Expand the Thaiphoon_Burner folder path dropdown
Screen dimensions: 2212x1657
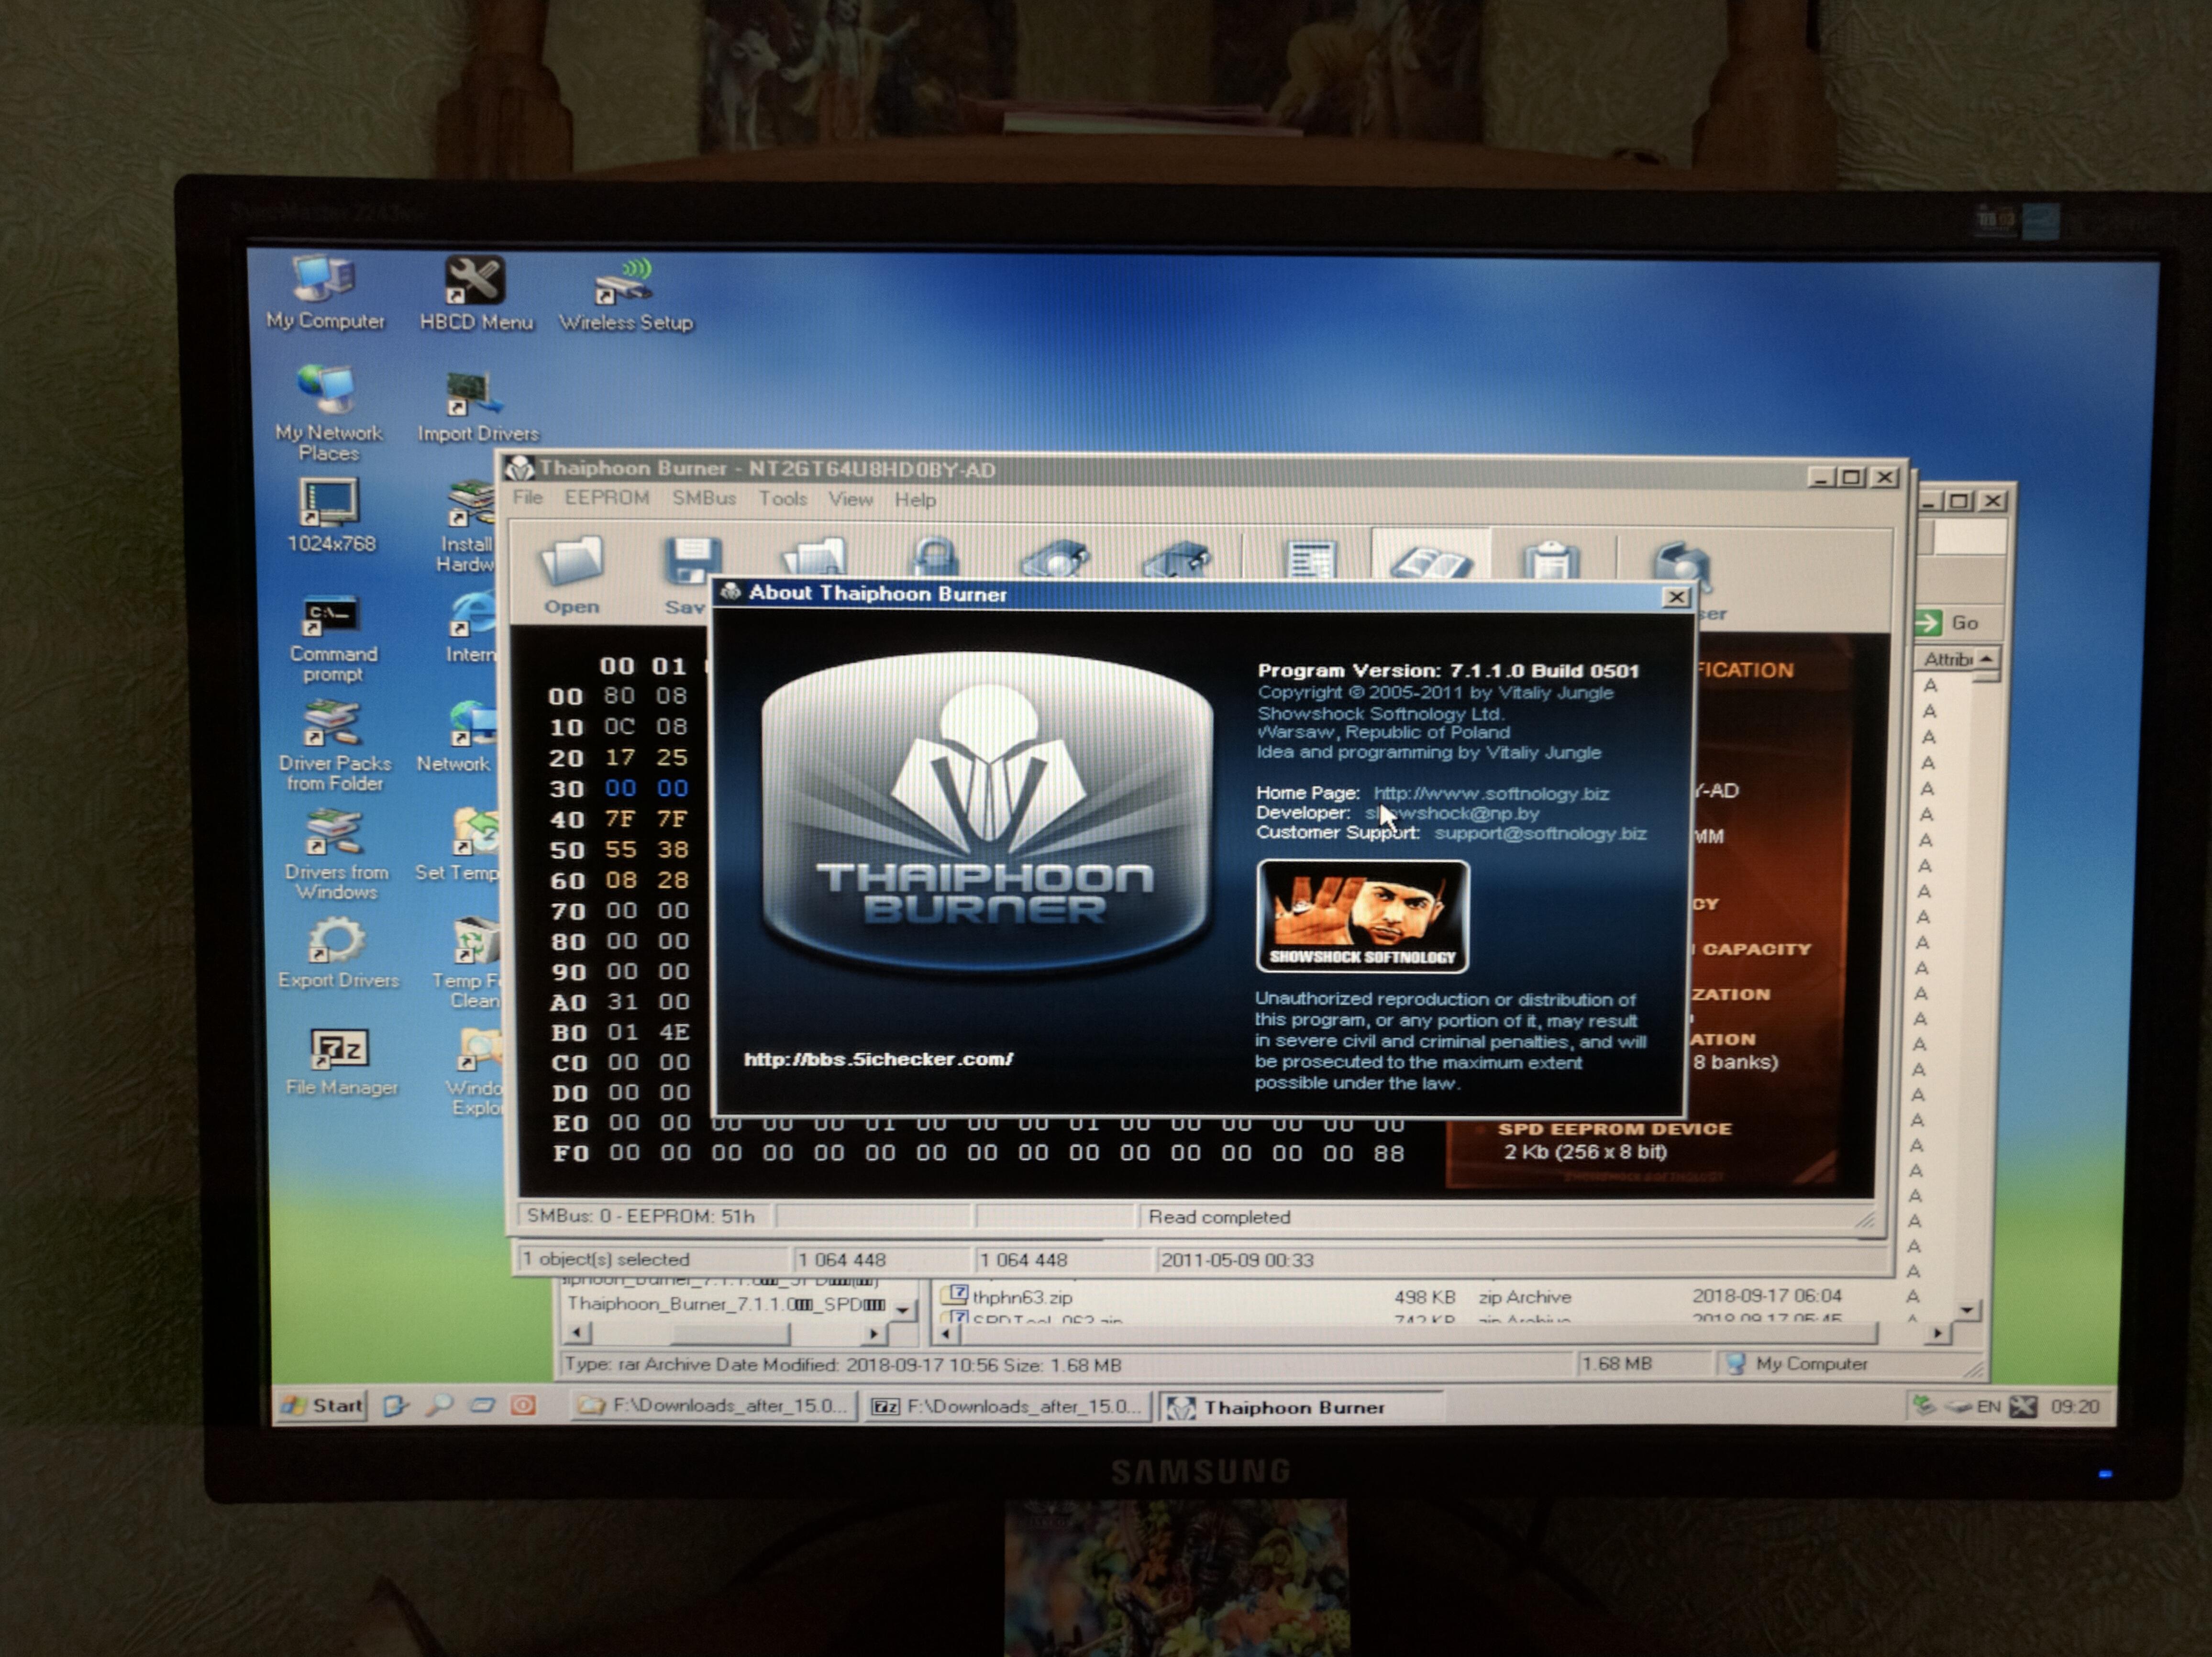[x=903, y=1309]
